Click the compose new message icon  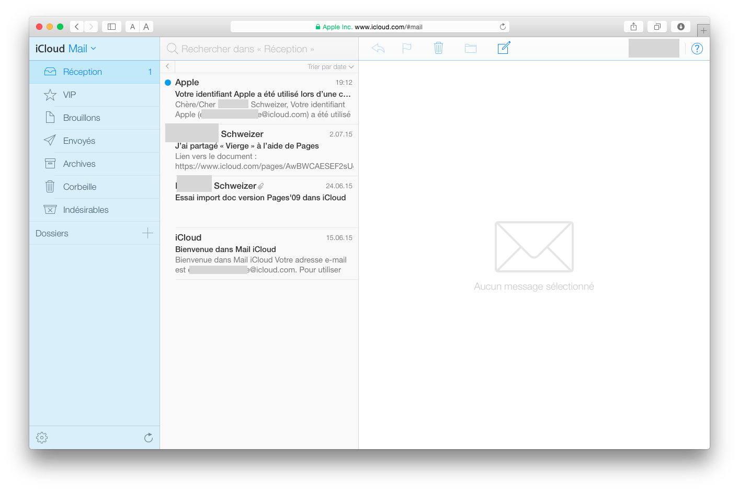pyautogui.click(x=504, y=48)
